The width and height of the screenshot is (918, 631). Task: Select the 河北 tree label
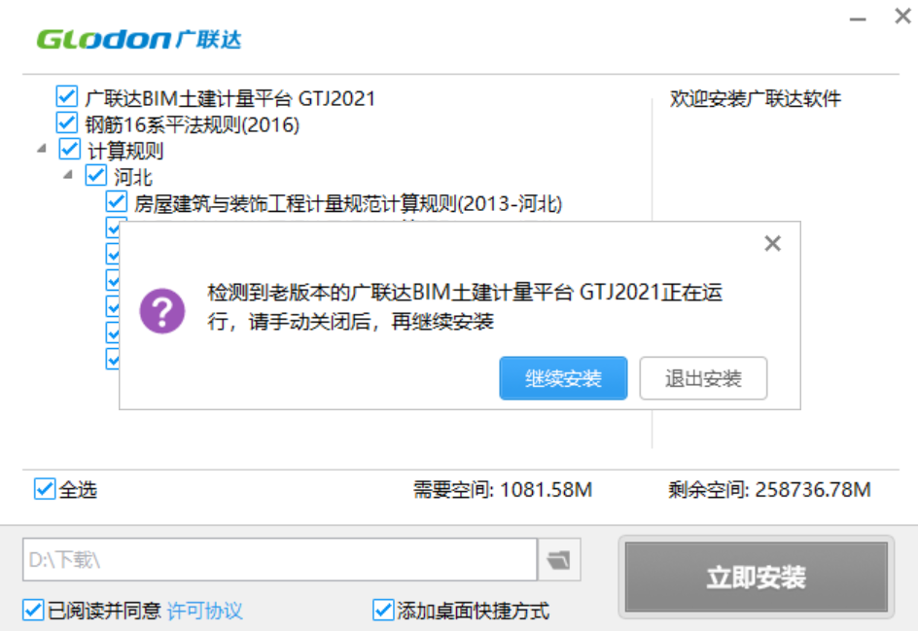(133, 177)
